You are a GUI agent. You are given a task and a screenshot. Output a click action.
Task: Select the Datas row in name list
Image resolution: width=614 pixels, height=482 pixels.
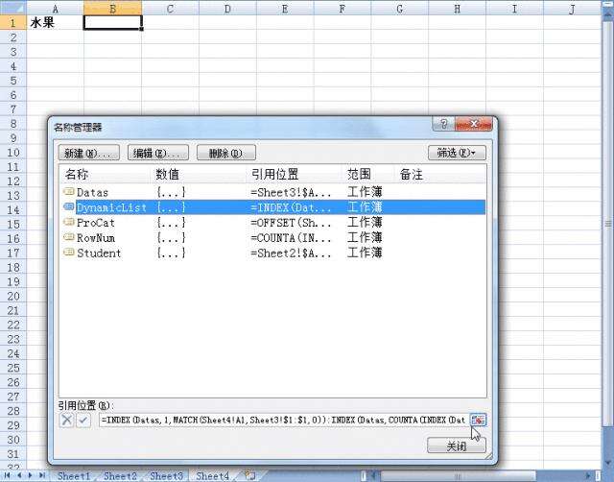(272, 192)
